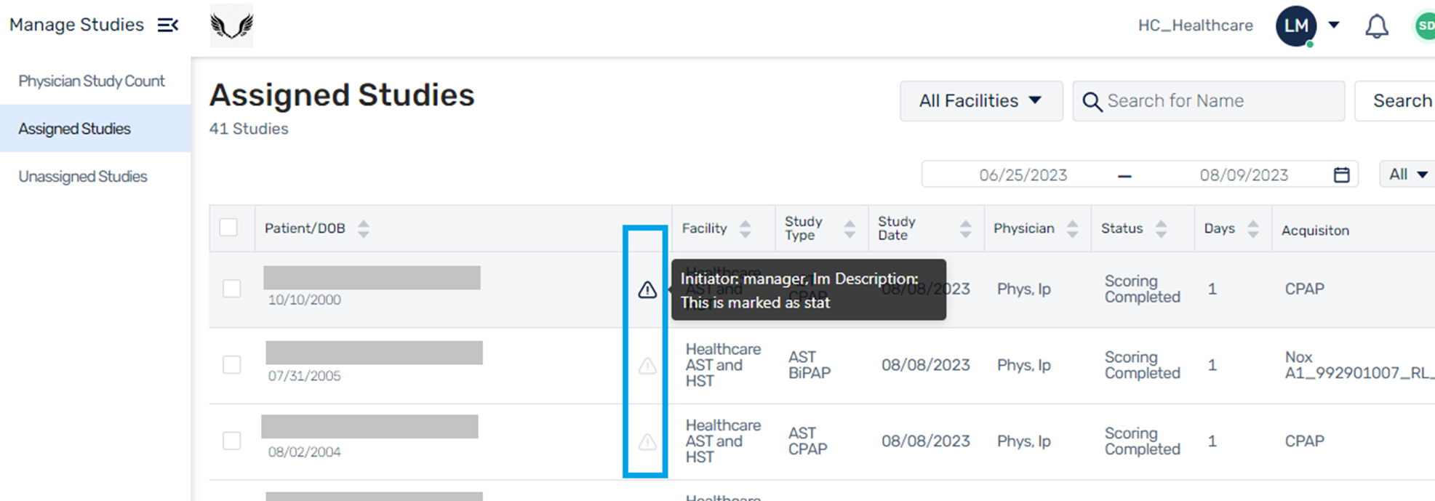Click HC_Healthcare account label

tap(1196, 25)
